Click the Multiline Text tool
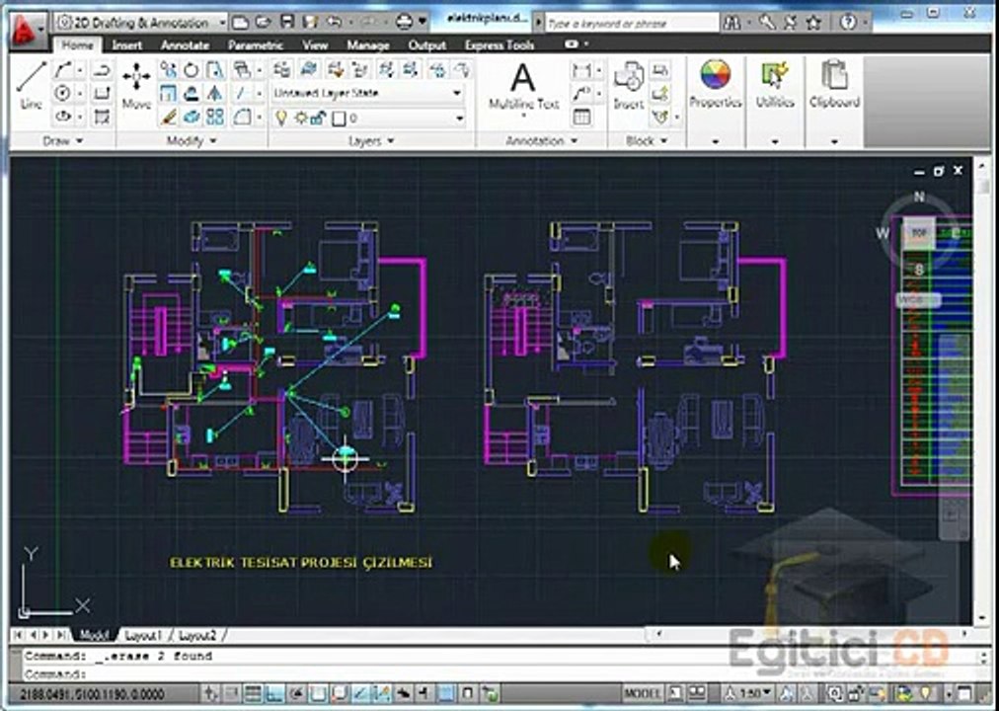Screen dimensions: 999x711 (x=524, y=87)
